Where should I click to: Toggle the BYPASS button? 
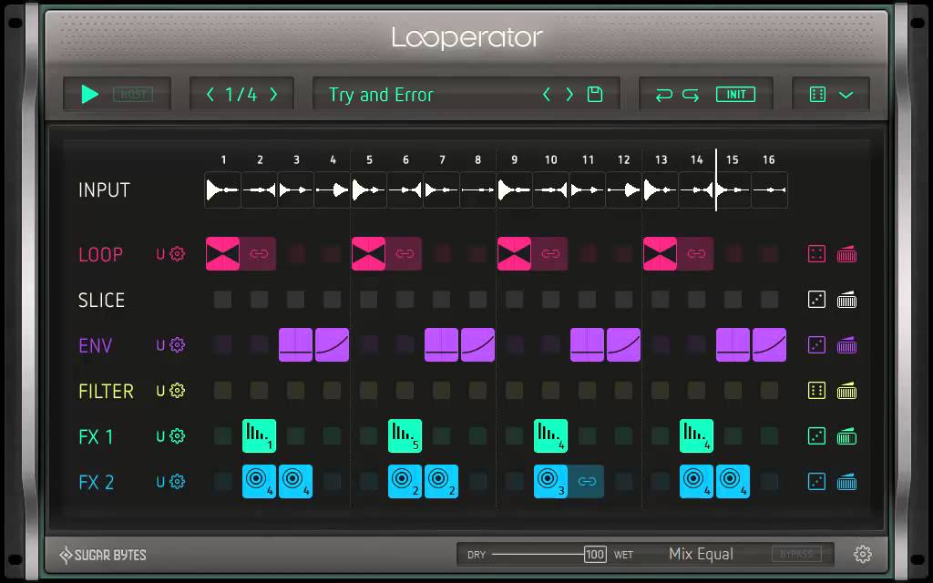point(796,555)
